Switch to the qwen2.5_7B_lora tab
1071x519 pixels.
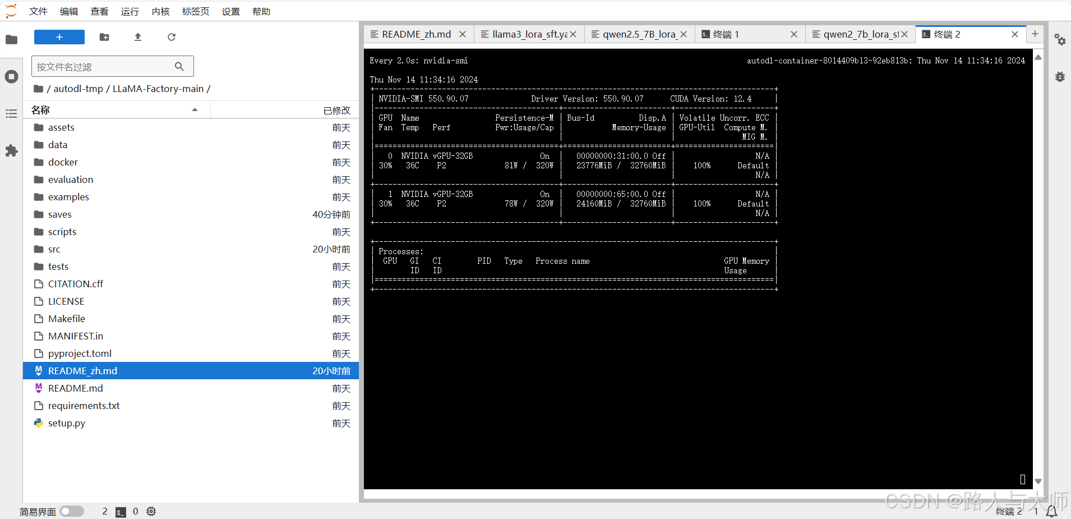tap(639, 34)
